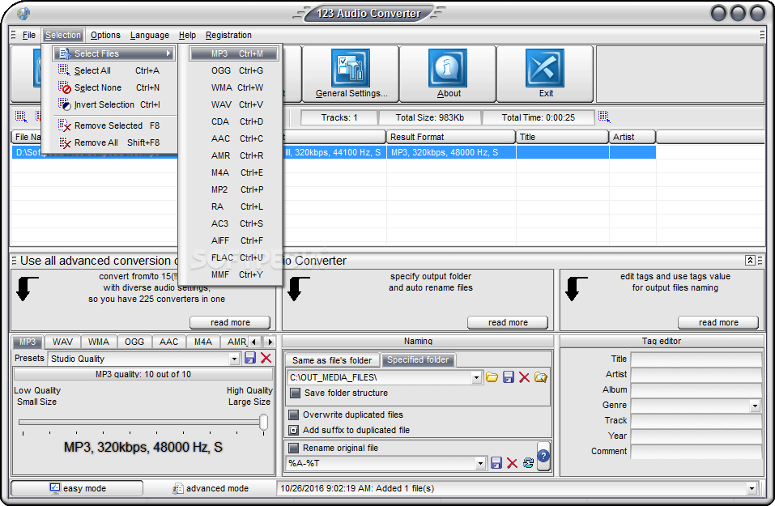Enable Rename original file checkbox
Image resolution: width=775 pixels, height=506 pixels.
pos(294,448)
